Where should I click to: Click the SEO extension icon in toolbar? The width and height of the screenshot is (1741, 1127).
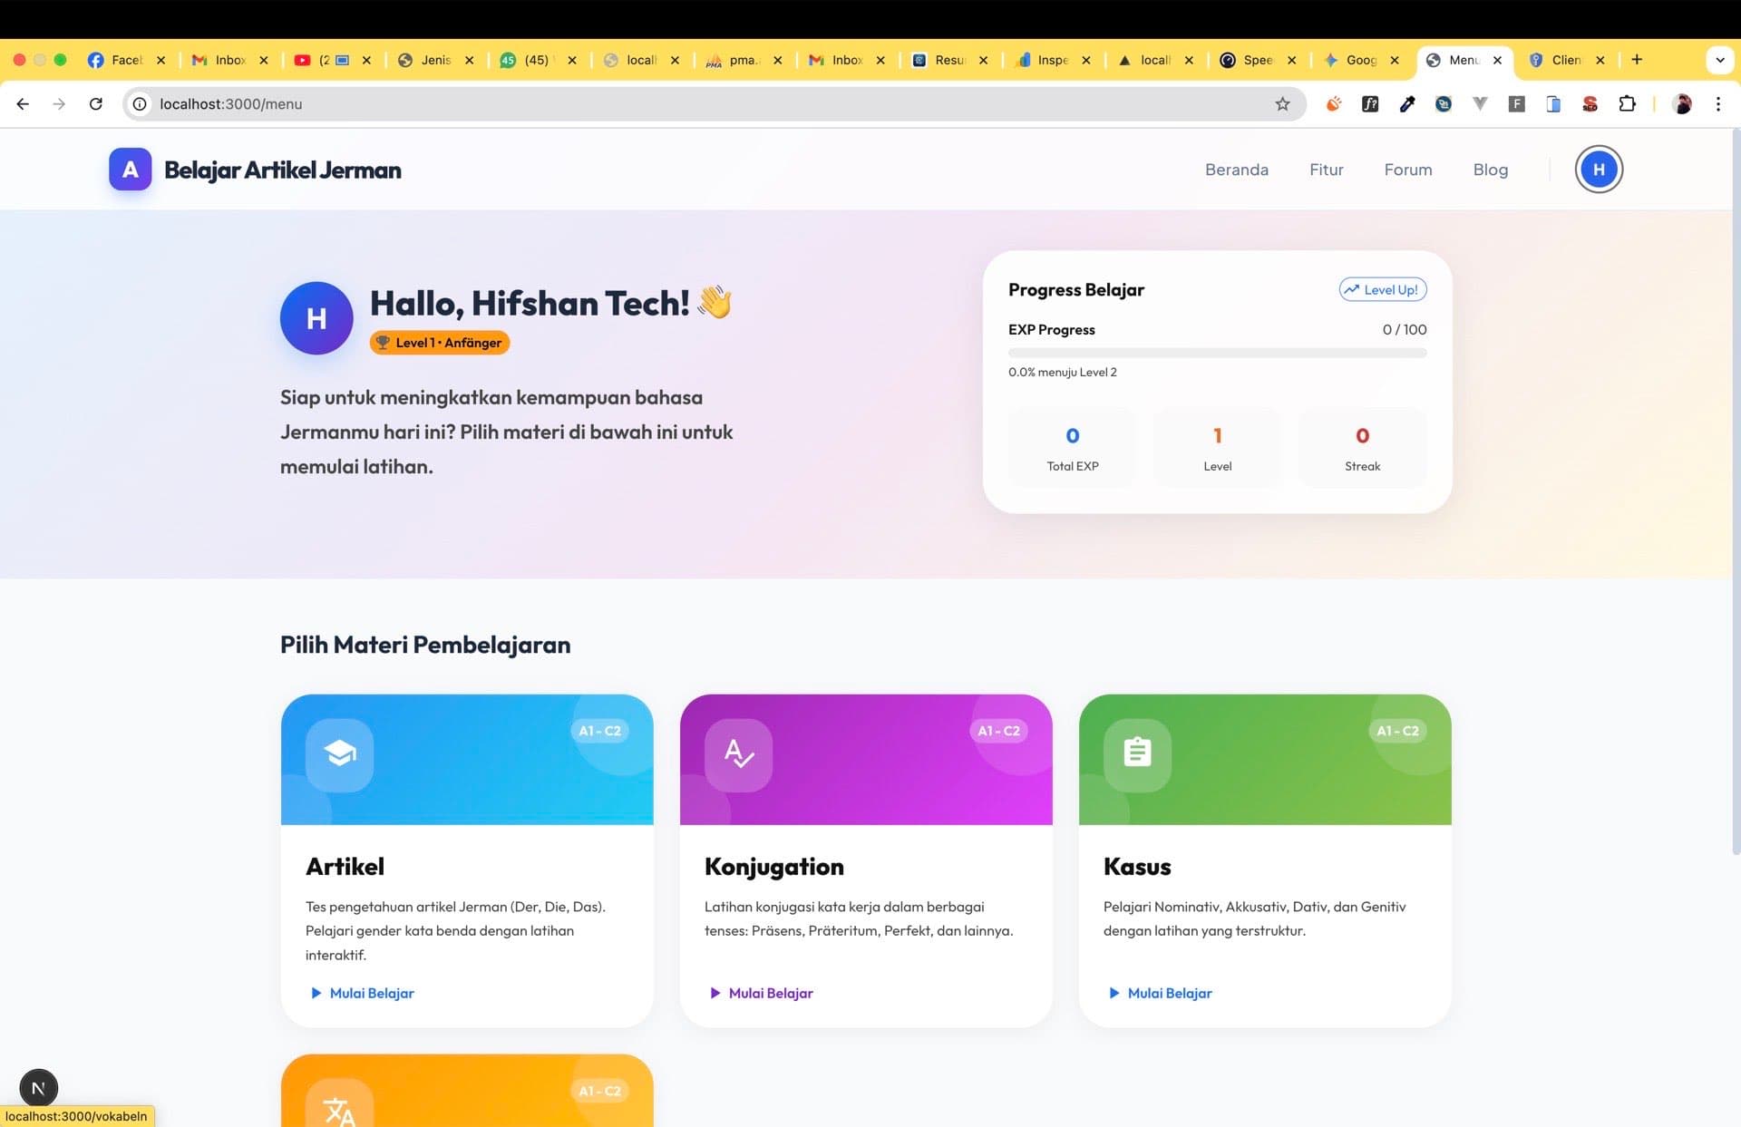pos(1589,103)
